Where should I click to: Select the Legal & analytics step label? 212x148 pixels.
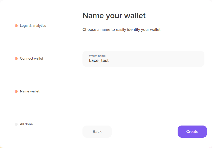point(33,26)
